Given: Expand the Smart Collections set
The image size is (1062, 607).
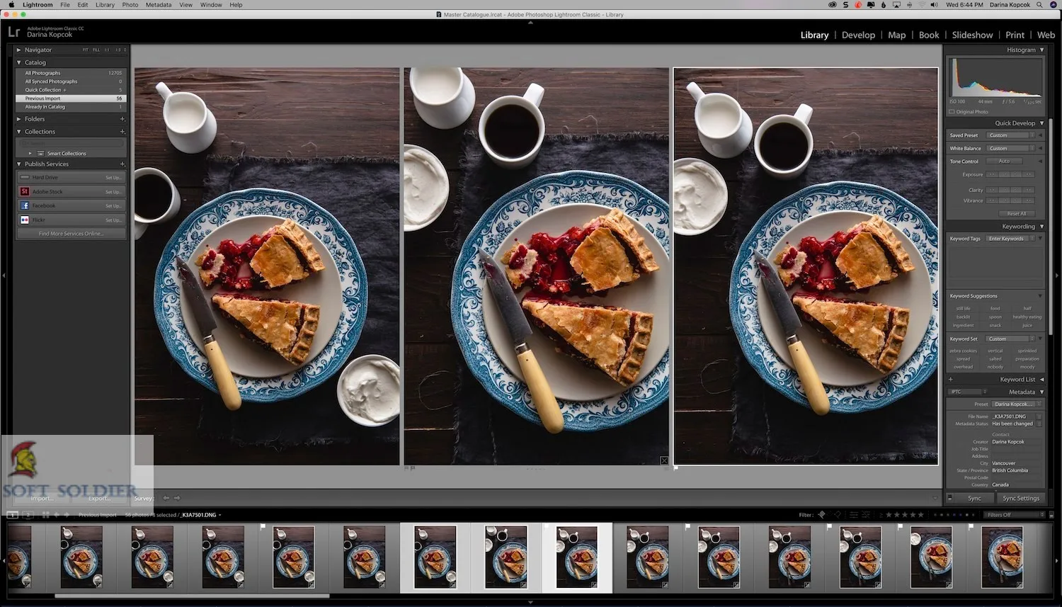Looking at the screenshot, I should click(30, 154).
